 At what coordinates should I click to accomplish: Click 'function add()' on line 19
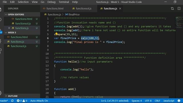pyautogui.click(x=65, y=89)
